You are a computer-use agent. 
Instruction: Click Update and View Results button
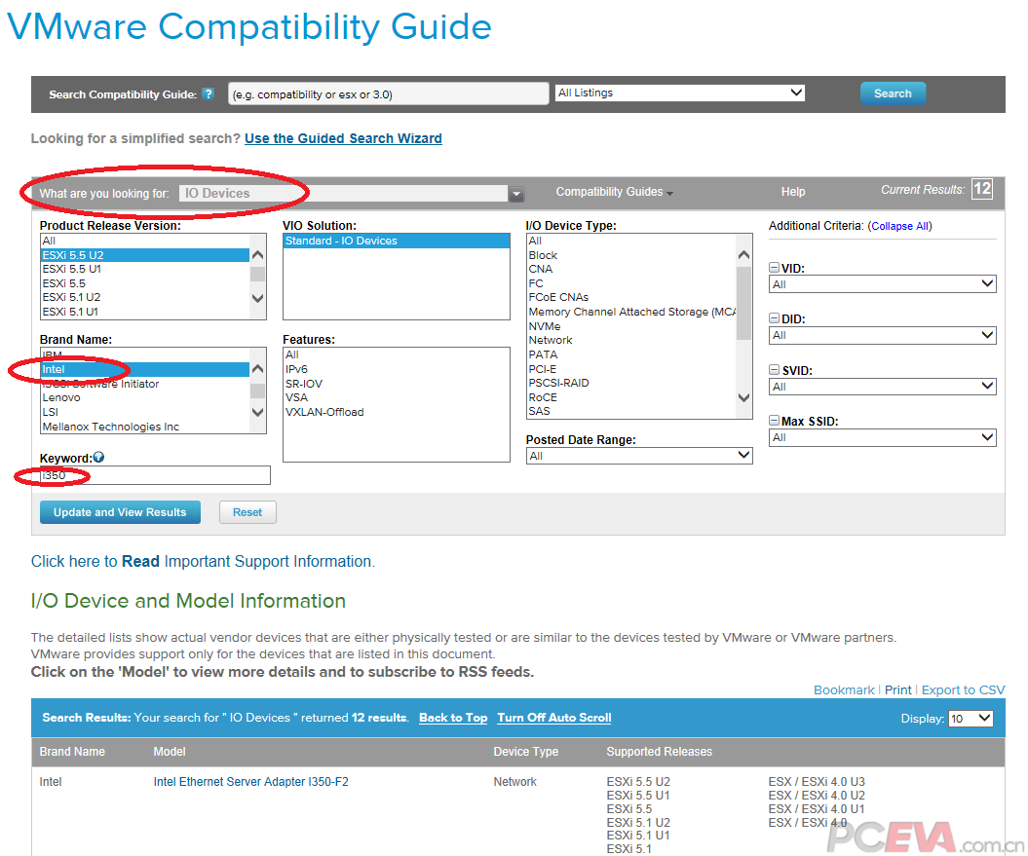pos(120,512)
